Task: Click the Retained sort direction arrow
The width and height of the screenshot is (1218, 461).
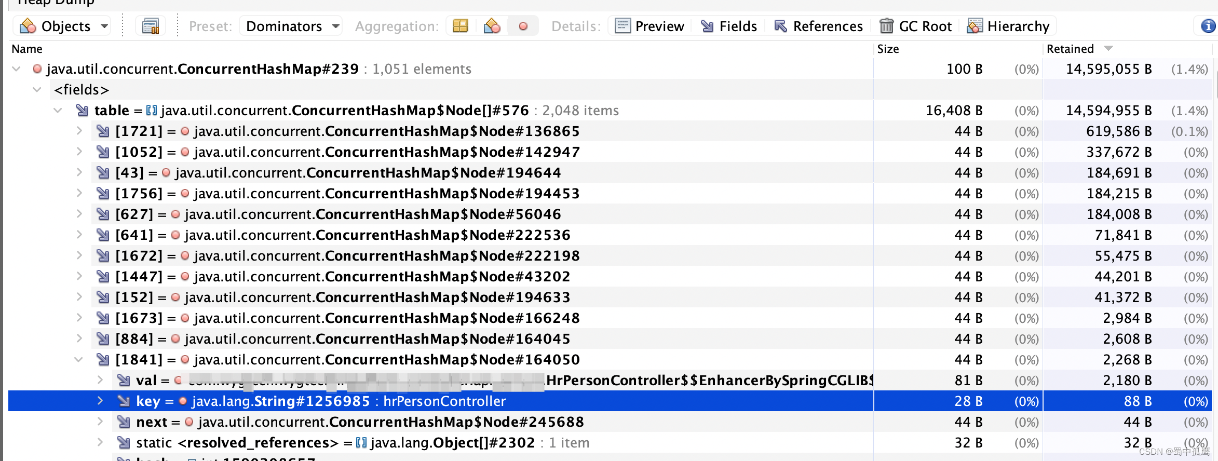Action: point(1108,48)
